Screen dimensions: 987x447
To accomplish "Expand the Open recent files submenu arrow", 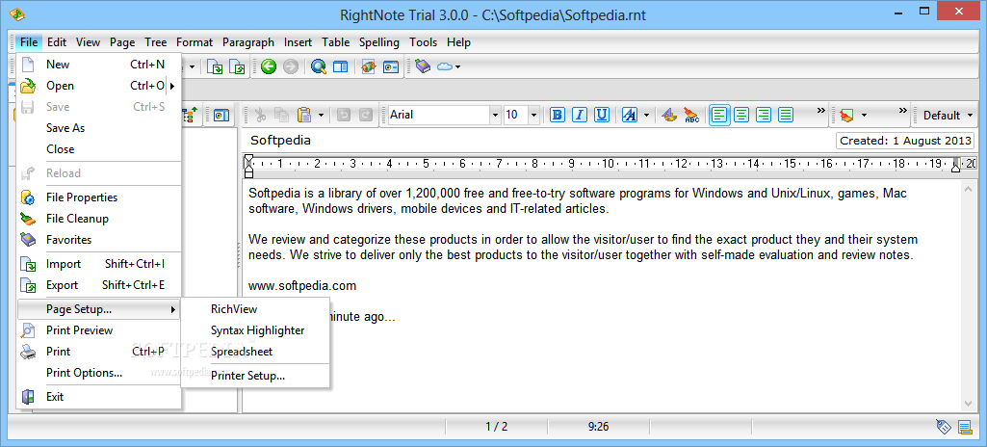I will (171, 86).
